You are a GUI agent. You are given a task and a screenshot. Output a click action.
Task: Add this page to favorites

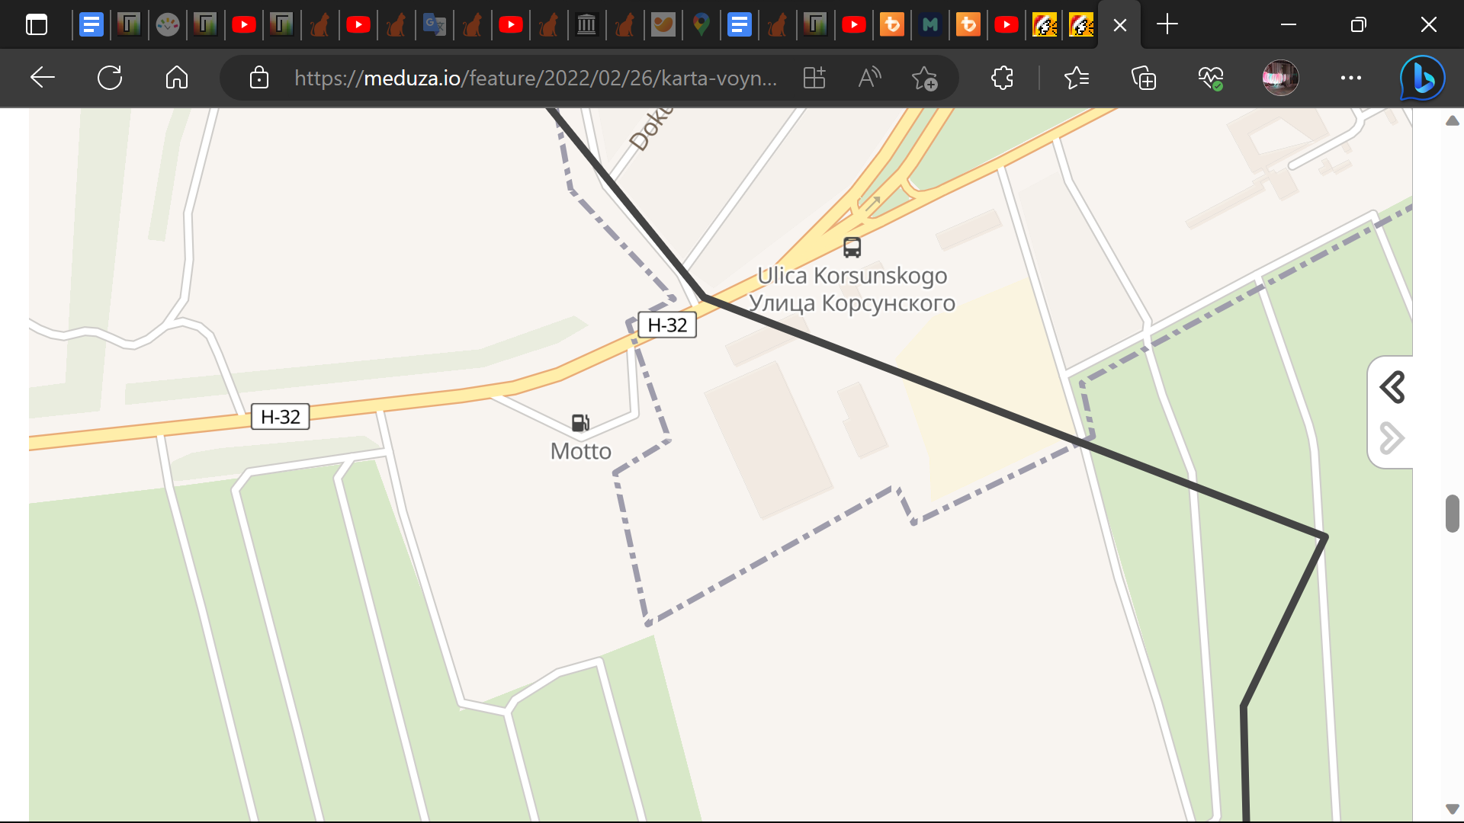tap(924, 78)
